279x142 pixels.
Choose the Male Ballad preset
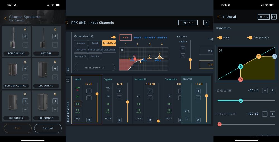109,50
